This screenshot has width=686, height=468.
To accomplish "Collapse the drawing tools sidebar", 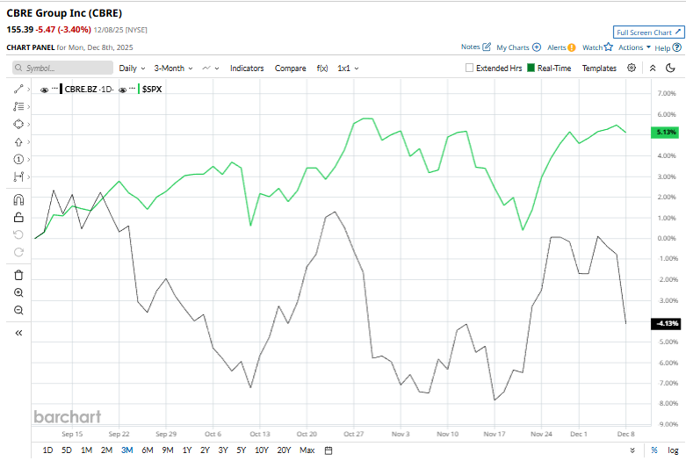I will (x=18, y=333).
